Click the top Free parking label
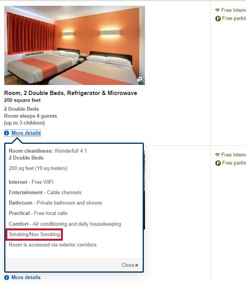The height and width of the screenshot is (283, 246). pyautogui.click(x=234, y=18)
